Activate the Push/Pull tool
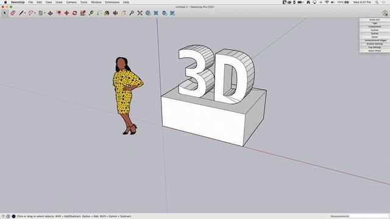The image size is (390, 219). 50,13
